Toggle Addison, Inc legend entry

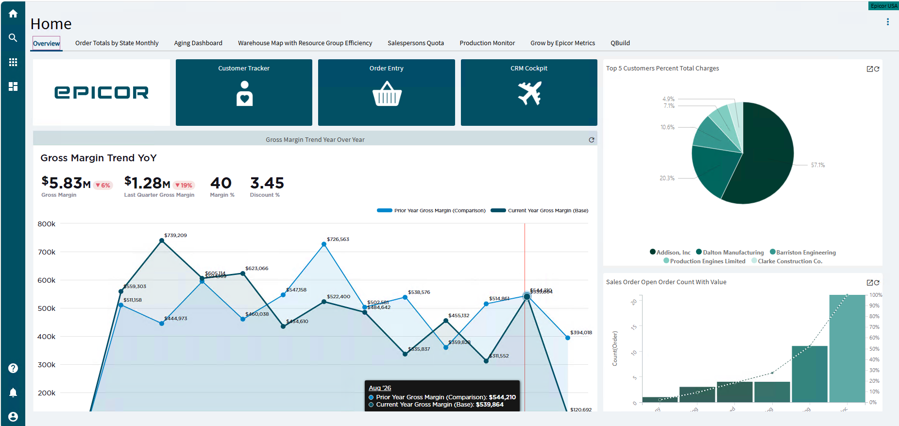[670, 252]
